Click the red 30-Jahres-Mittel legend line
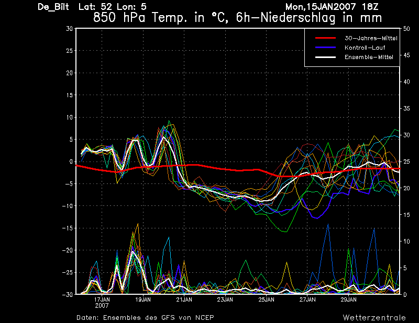The image size is (419, 323). coord(325,38)
